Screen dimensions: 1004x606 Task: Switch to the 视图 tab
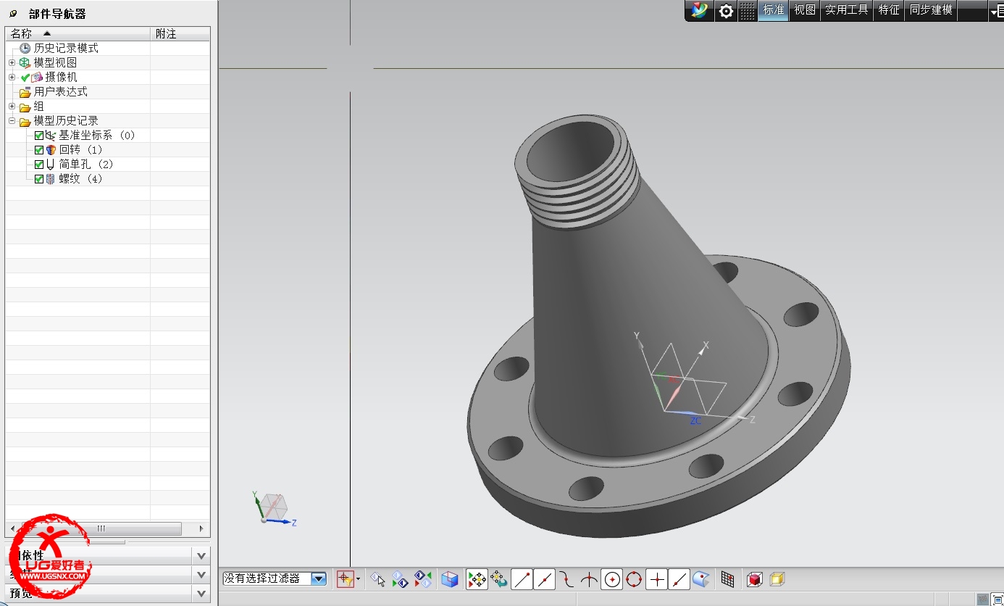pos(804,10)
